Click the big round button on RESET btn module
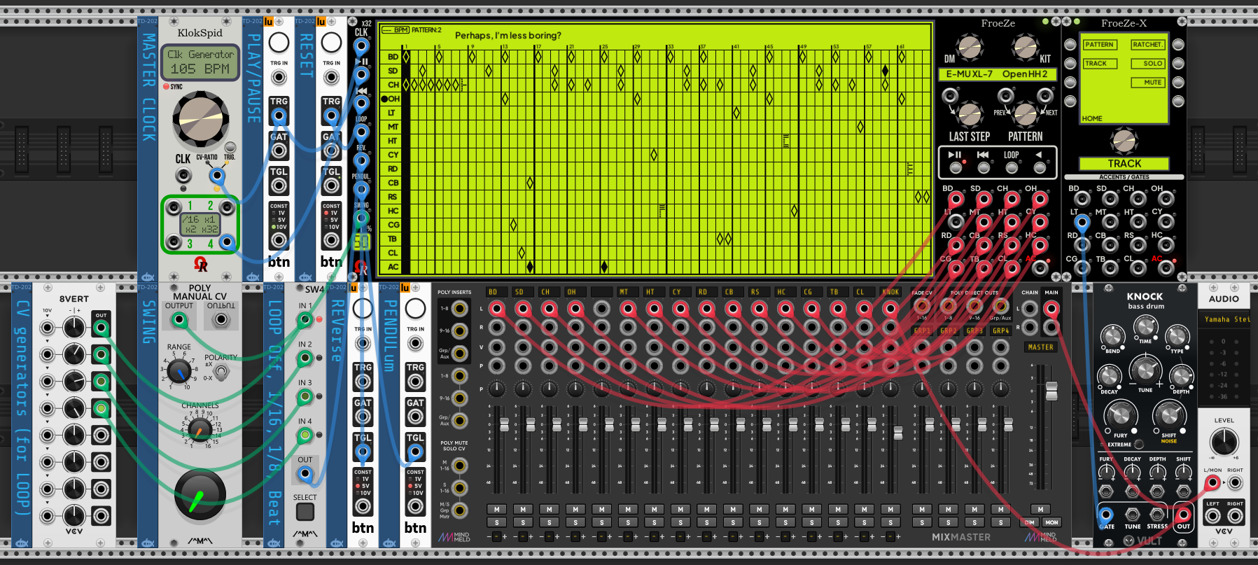The height and width of the screenshot is (565, 1258). coord(331,43)
